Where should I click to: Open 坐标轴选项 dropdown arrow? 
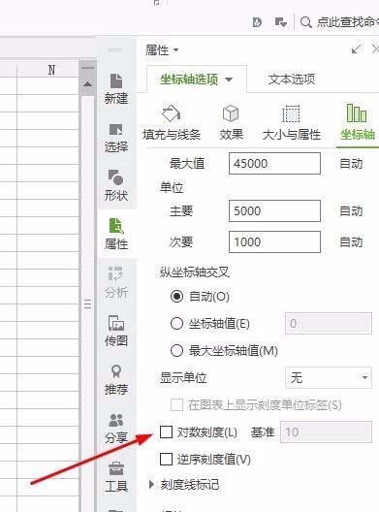coord(229,80)
